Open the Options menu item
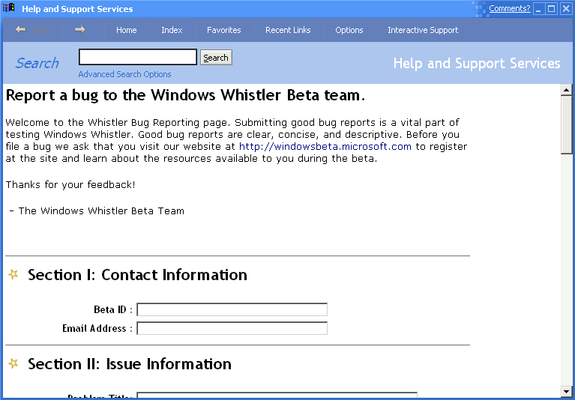Viewport: 575px width, 400px height. pyautogui.click(x=349, y=30)
